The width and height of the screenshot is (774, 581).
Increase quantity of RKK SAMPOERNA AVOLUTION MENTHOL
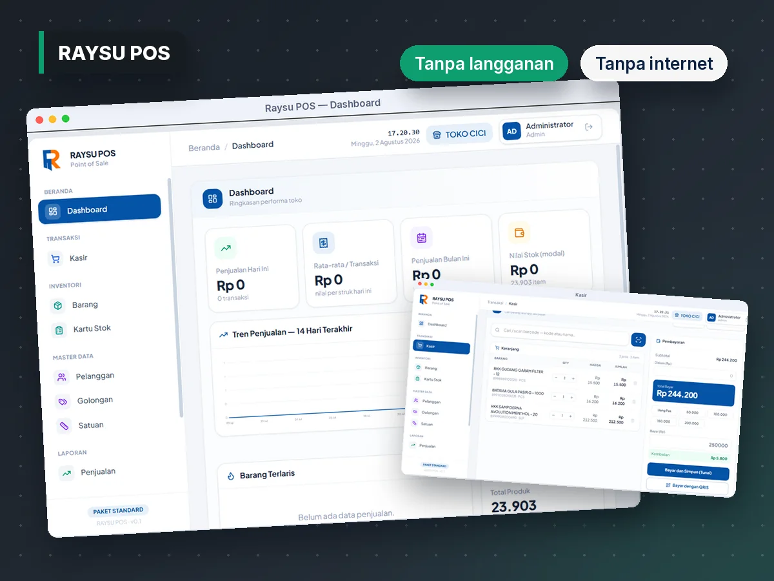(x=570, y=416)
